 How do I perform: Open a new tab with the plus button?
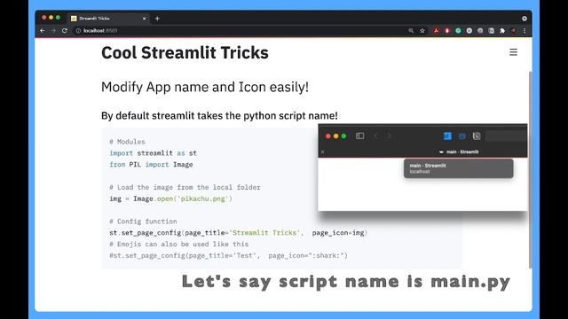pos(157,19)
